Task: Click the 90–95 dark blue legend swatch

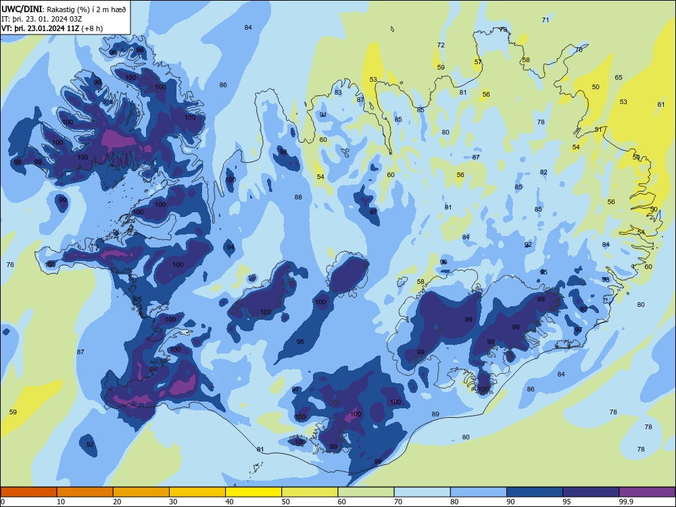Action: pos(535,492)
